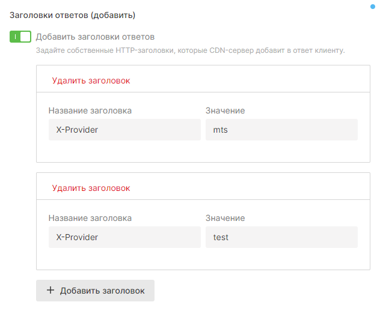Click the value field containing 'test'
This screenshot has width=380, height=311.
[281, 237]
